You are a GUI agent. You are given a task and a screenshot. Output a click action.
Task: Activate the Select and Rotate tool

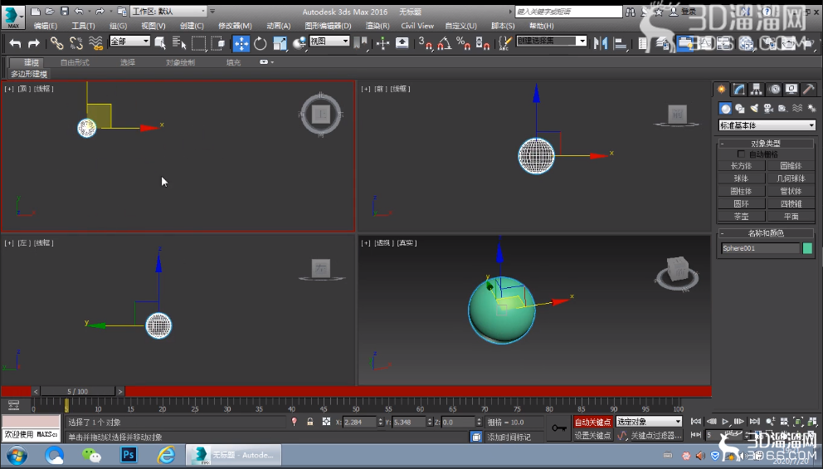261,43
